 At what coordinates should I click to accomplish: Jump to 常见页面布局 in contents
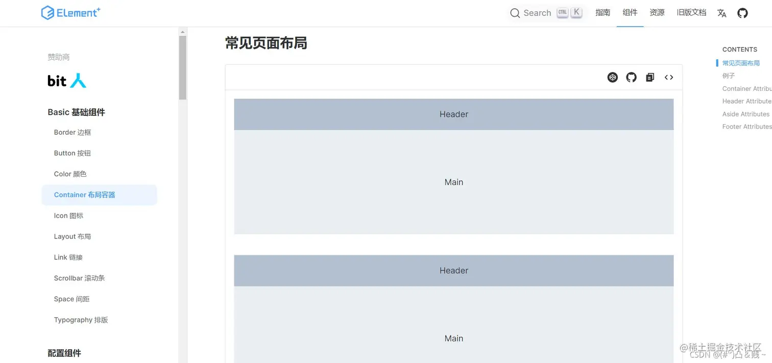click(x=741, y=63)
